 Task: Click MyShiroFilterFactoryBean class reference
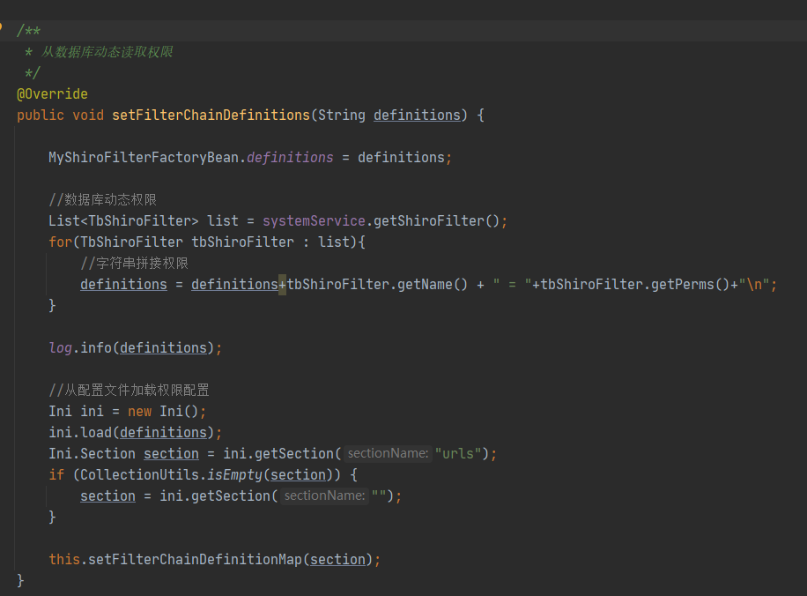[x=144, y=158]
